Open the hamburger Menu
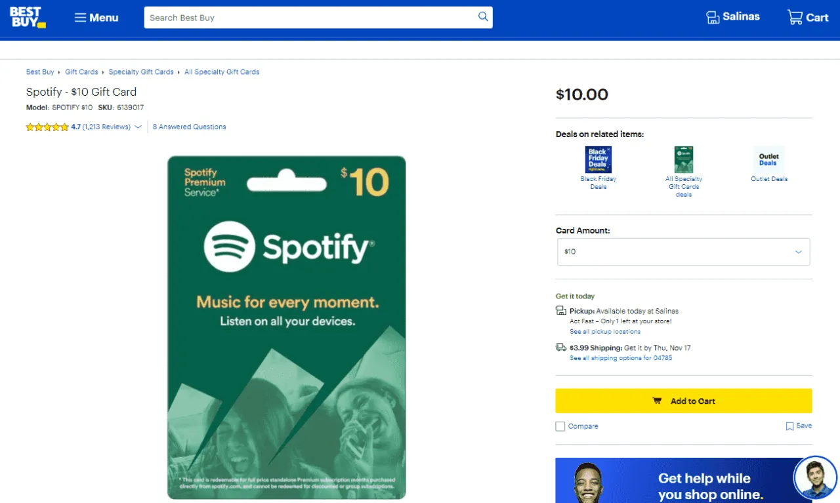Image resolution: width=840 pixels, height=503 pixels. click(96, 18)
